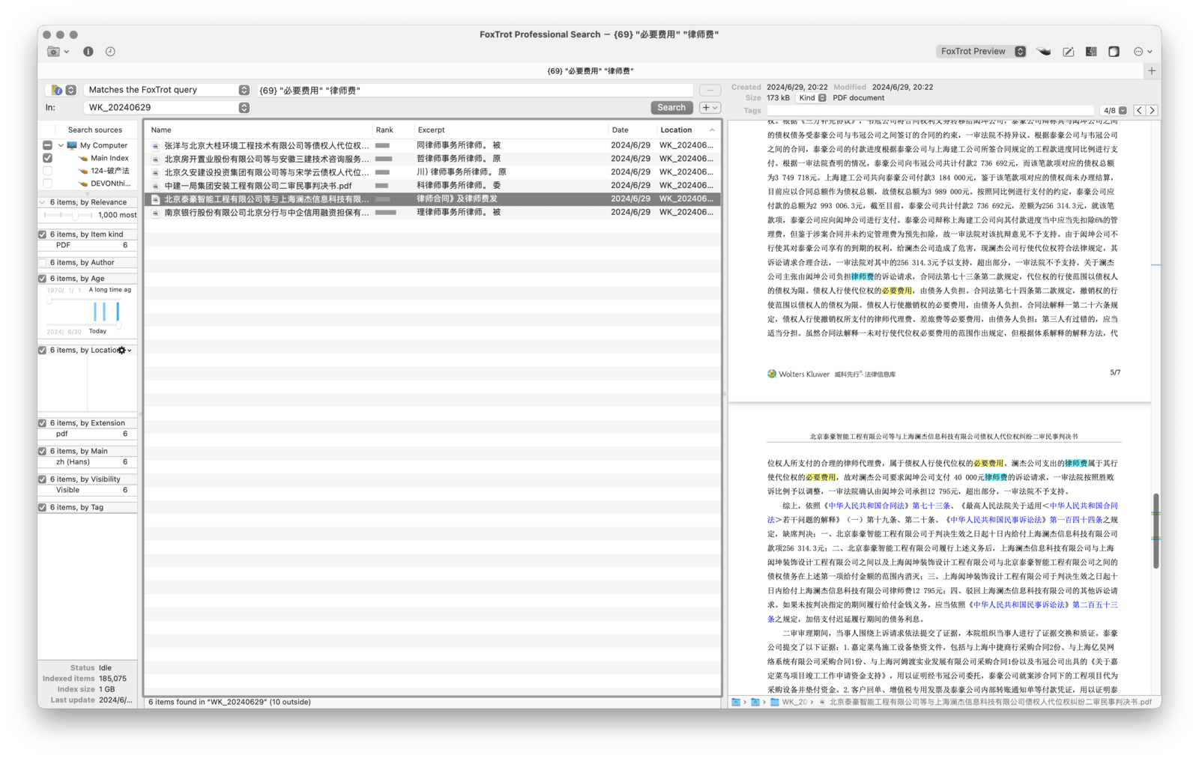Add a new tab with plus icon

[x=1152, y=70]
